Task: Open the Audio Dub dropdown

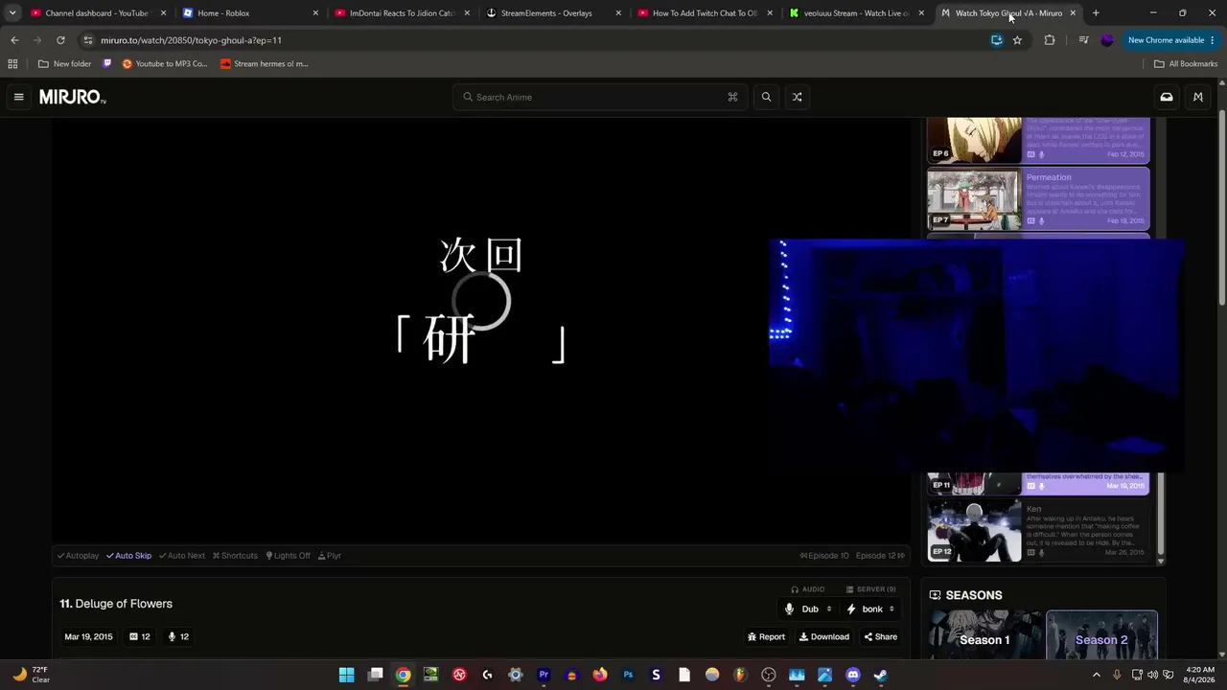Action: pos(809,609)
